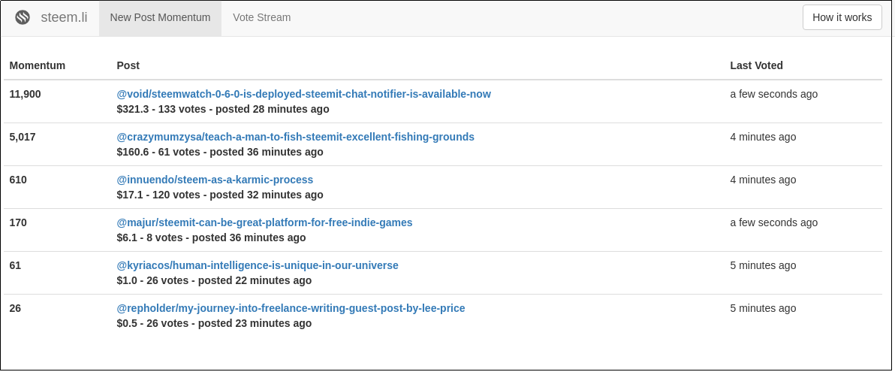The height and width of the screenshot is (372, 895).
Task: Click the $17.1 - 120 votes details line
Action: pos(220,195)
